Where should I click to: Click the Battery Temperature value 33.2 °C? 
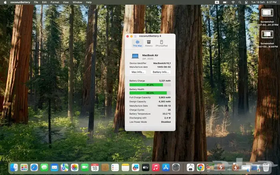point(166,114)
